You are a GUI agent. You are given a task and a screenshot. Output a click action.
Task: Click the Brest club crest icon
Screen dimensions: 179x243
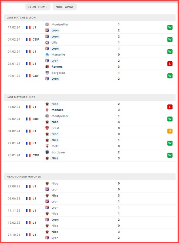tap(47, 128)
